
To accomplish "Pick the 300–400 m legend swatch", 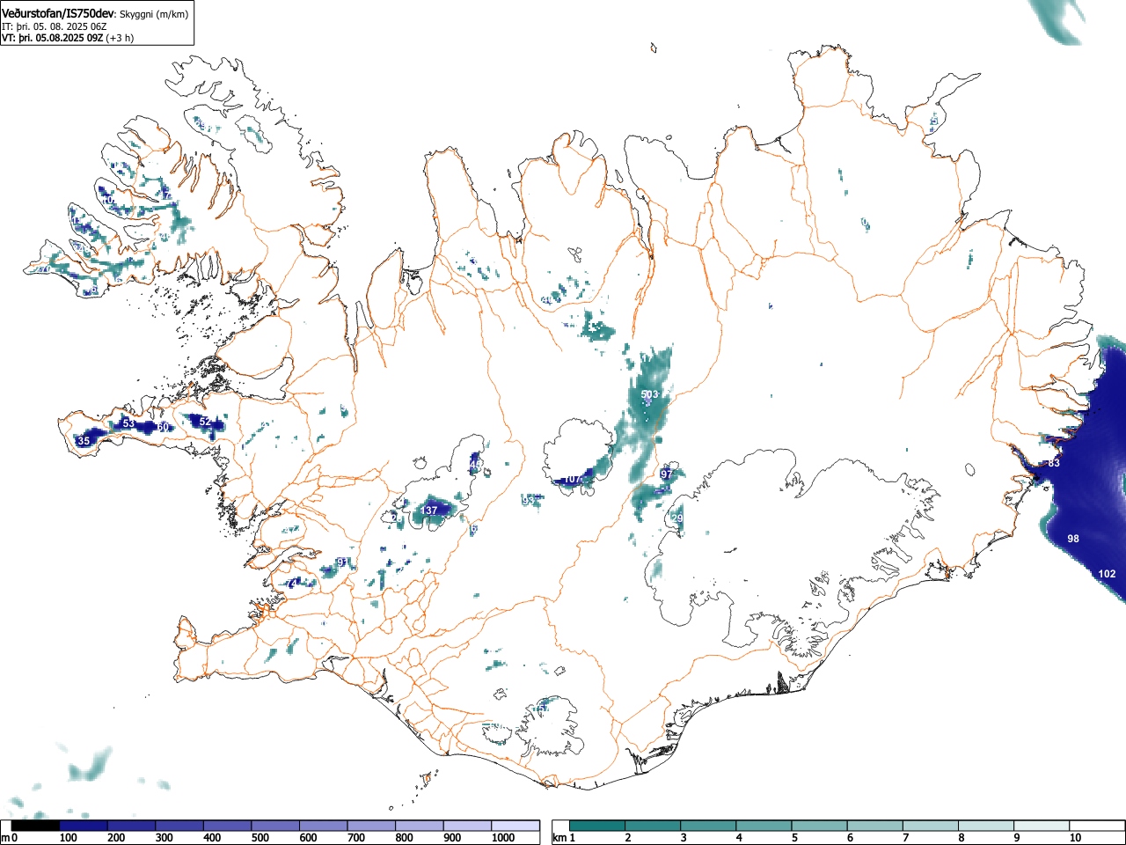I will coord(179,826).
